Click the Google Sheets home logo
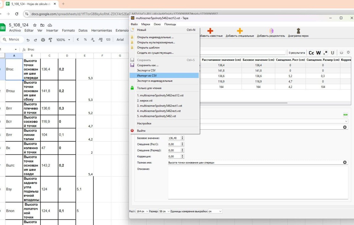The height and width of the screenshot is (225, 354). pyautogui.click(x=3, y=28)
